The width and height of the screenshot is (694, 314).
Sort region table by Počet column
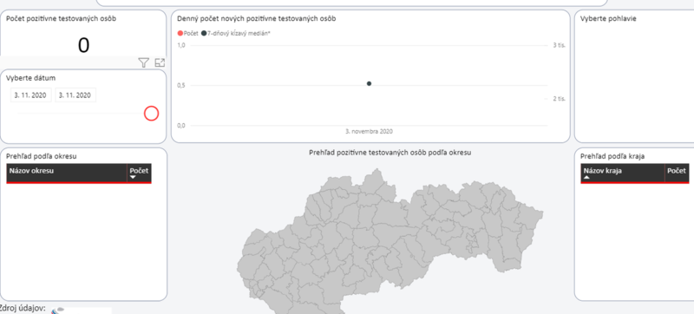[x=677, y=173]
